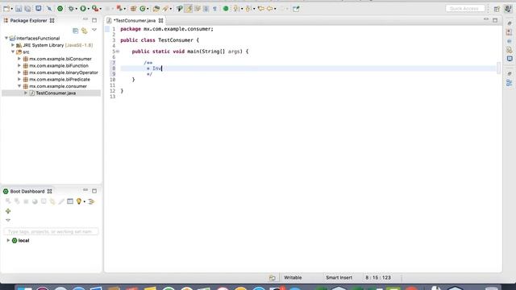Click the cursor position 8 : 15 : 123 status
Viewport: 516px width, 290px height.
click(378, 277)
